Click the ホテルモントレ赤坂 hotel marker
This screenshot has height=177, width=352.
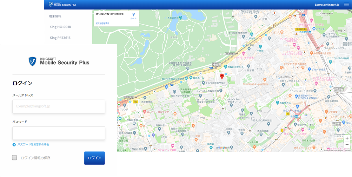[243, 53]
